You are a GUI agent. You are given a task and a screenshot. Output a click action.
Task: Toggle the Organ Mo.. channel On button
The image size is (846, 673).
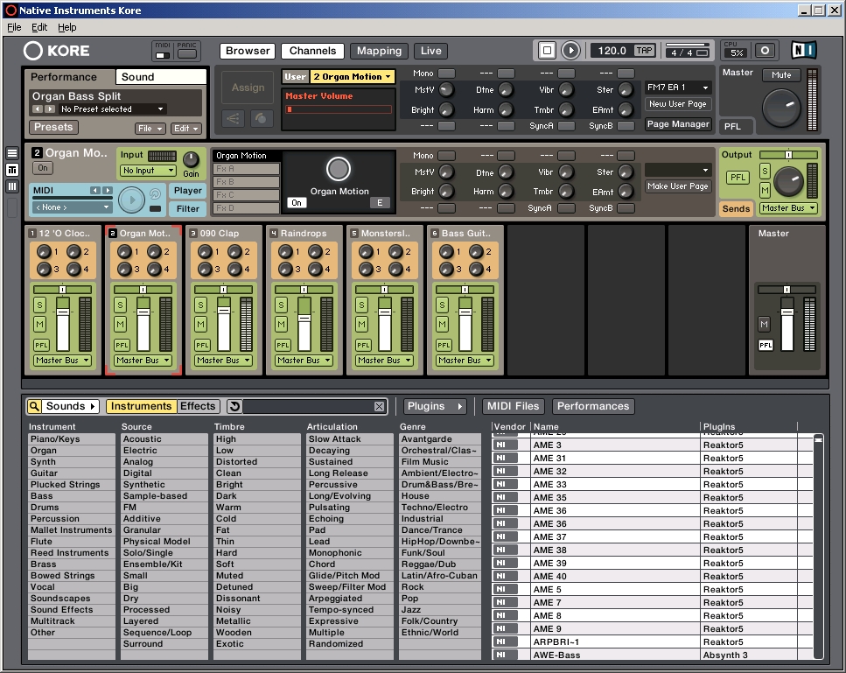(x=43, y=168)
